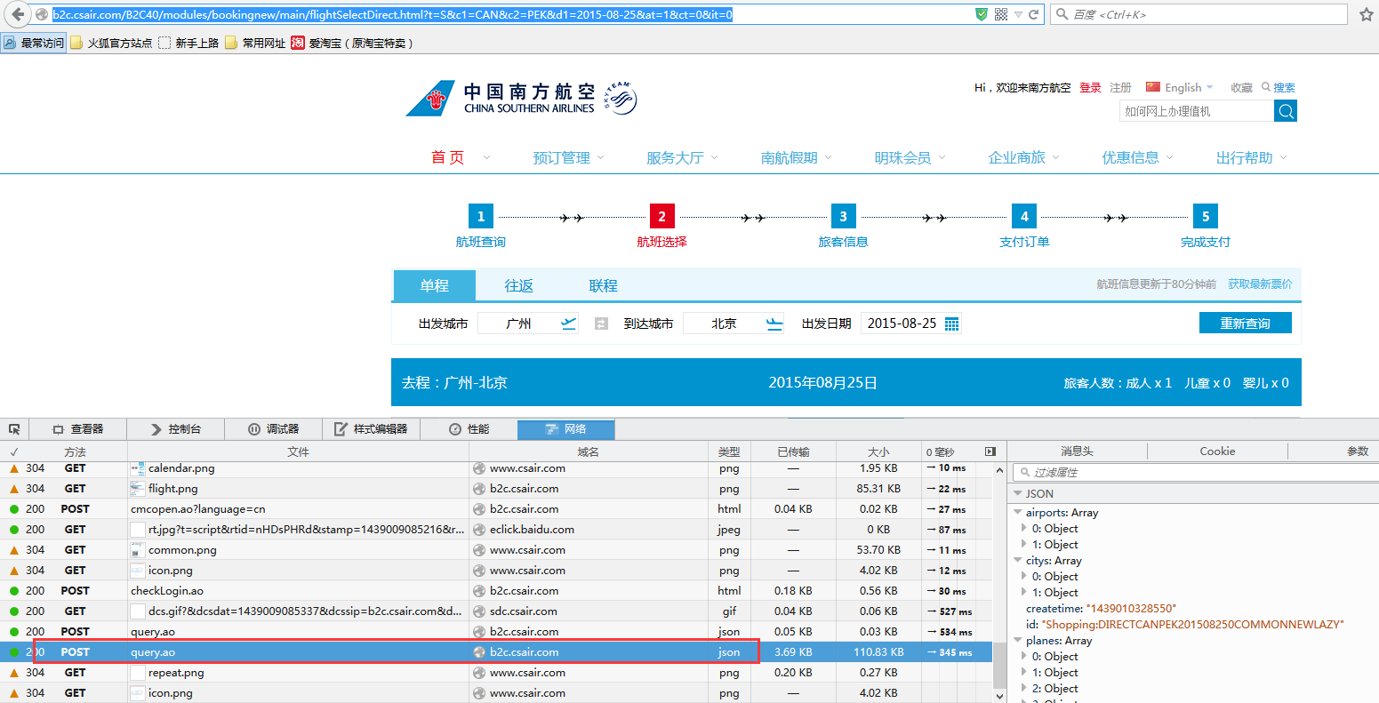Screen dimensions: 1379x703
Task: Open the 爱淘宝 bookmark
Action: pos(352,43)
